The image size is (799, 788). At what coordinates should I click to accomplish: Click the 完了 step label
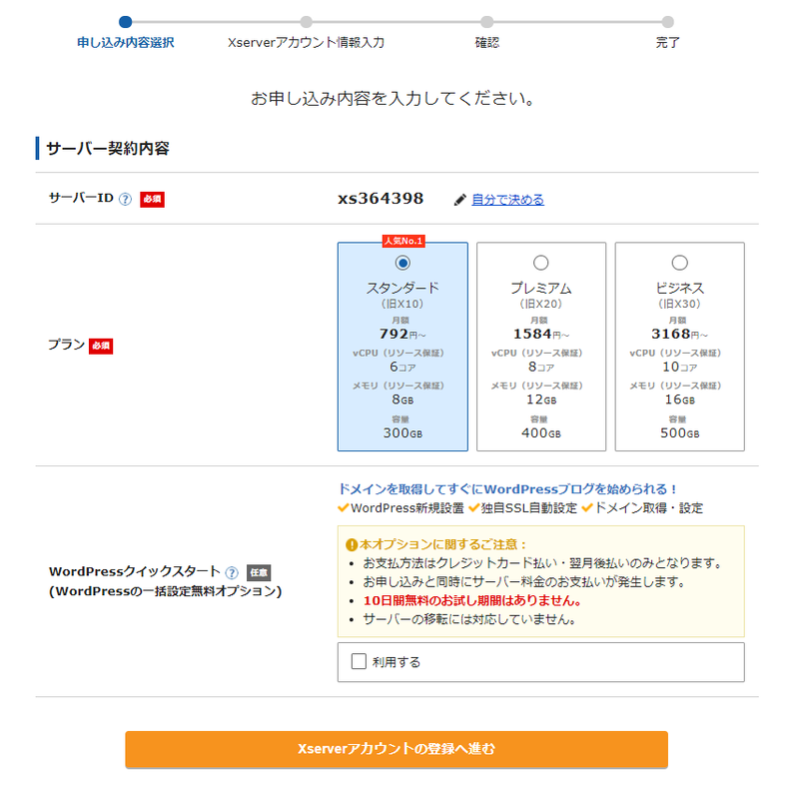[667, 42]
